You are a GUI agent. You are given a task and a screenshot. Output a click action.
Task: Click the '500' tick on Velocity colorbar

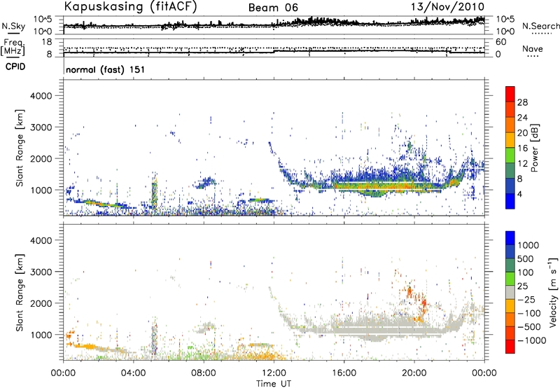point(526,258)
